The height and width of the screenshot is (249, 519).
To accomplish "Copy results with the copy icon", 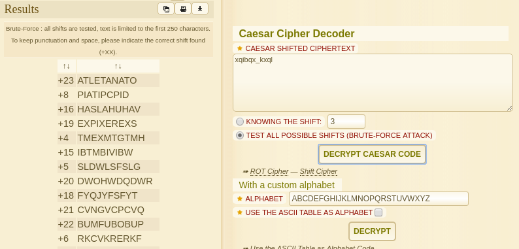I will click(x=166, y=9).
